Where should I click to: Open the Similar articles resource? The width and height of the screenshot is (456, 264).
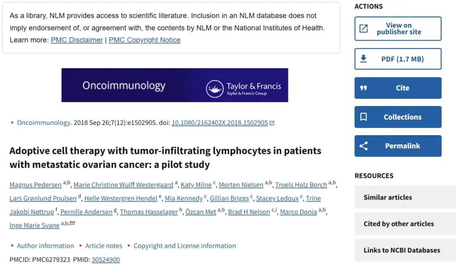click(x=405, y=197)
